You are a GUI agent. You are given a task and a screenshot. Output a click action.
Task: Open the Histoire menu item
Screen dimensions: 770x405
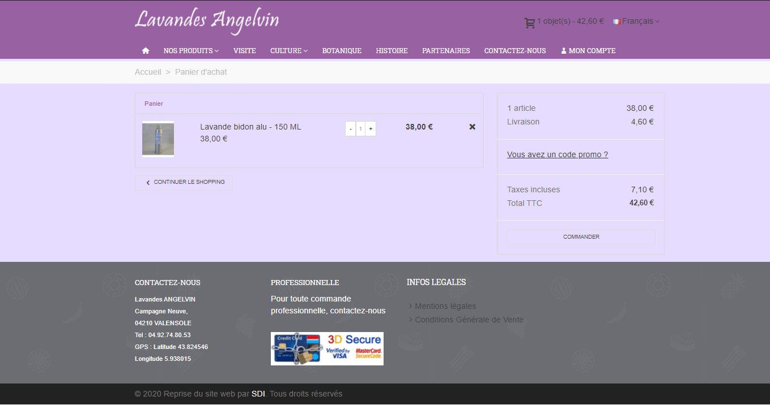(392, 50)
